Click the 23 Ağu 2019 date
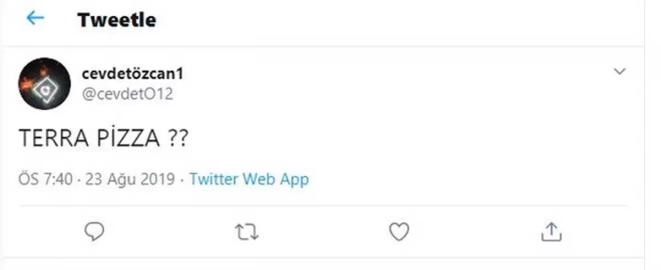The width and height of the screenshot is (661, 270). [x=130, y=179]
